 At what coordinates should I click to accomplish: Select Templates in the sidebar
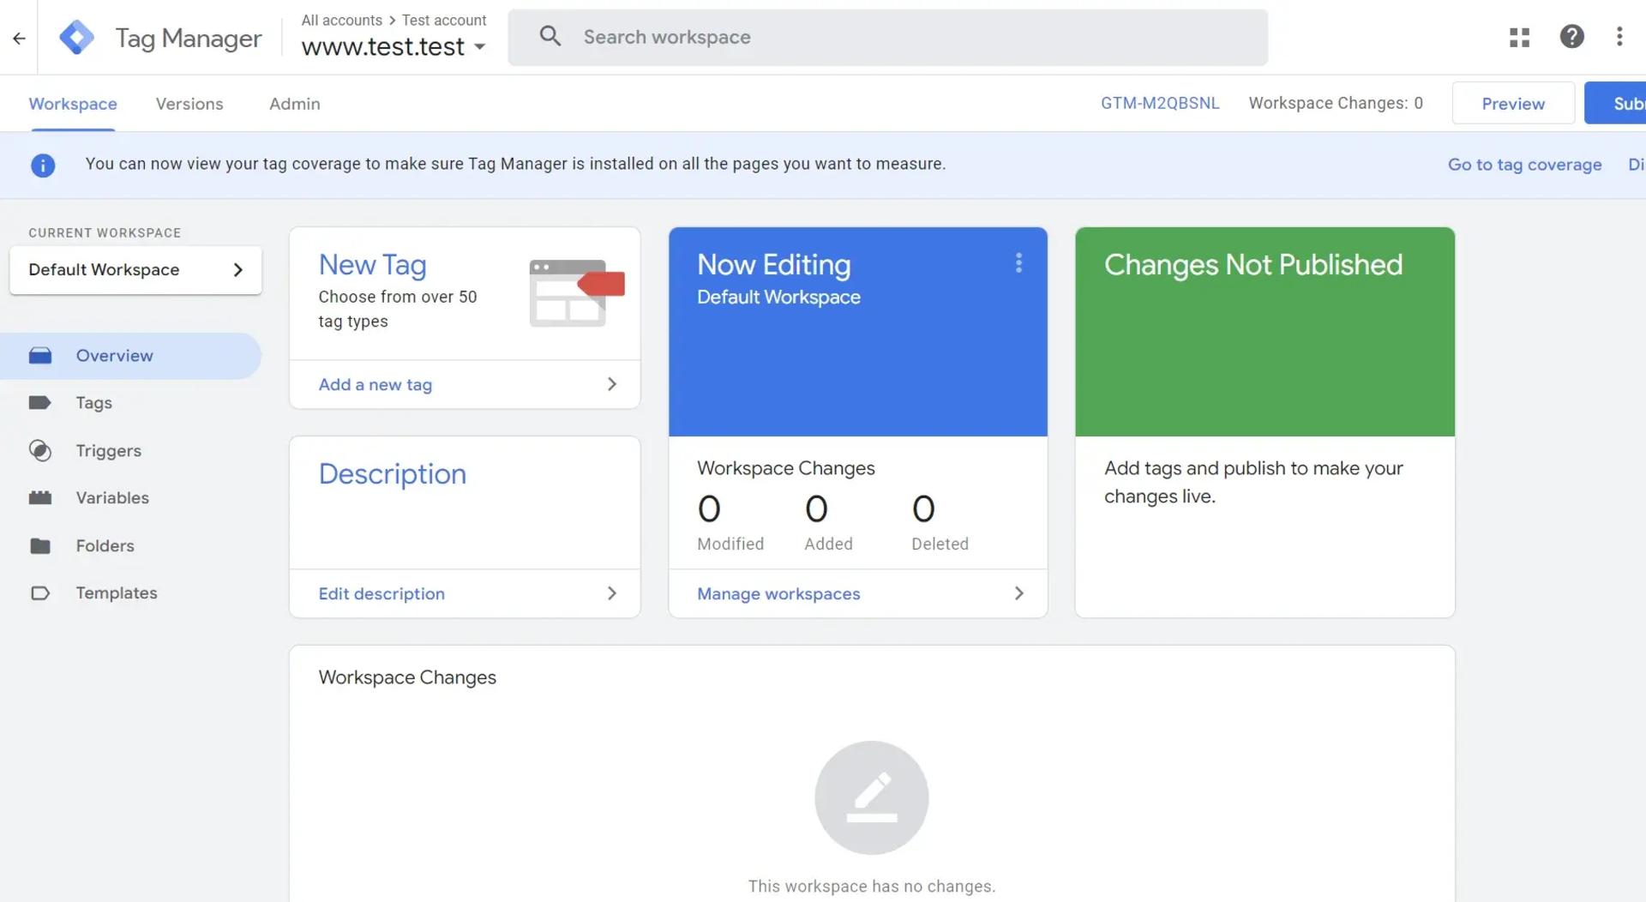116,592
